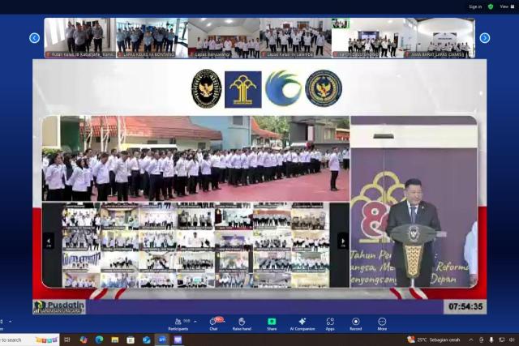The width and height of the screenshot is (519, 346).
Task: Click the green encryption shield icon
Action: pos(490,6)
